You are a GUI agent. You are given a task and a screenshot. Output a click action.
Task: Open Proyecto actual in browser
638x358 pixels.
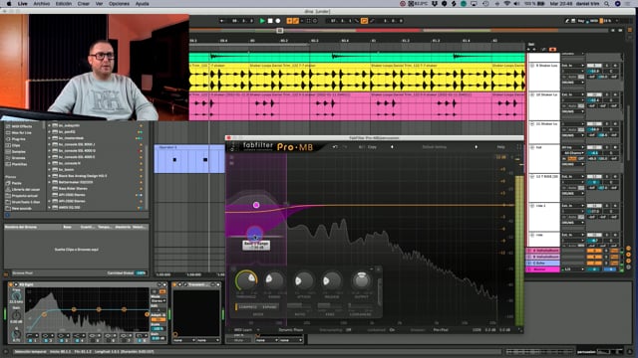tap(24, 196)
